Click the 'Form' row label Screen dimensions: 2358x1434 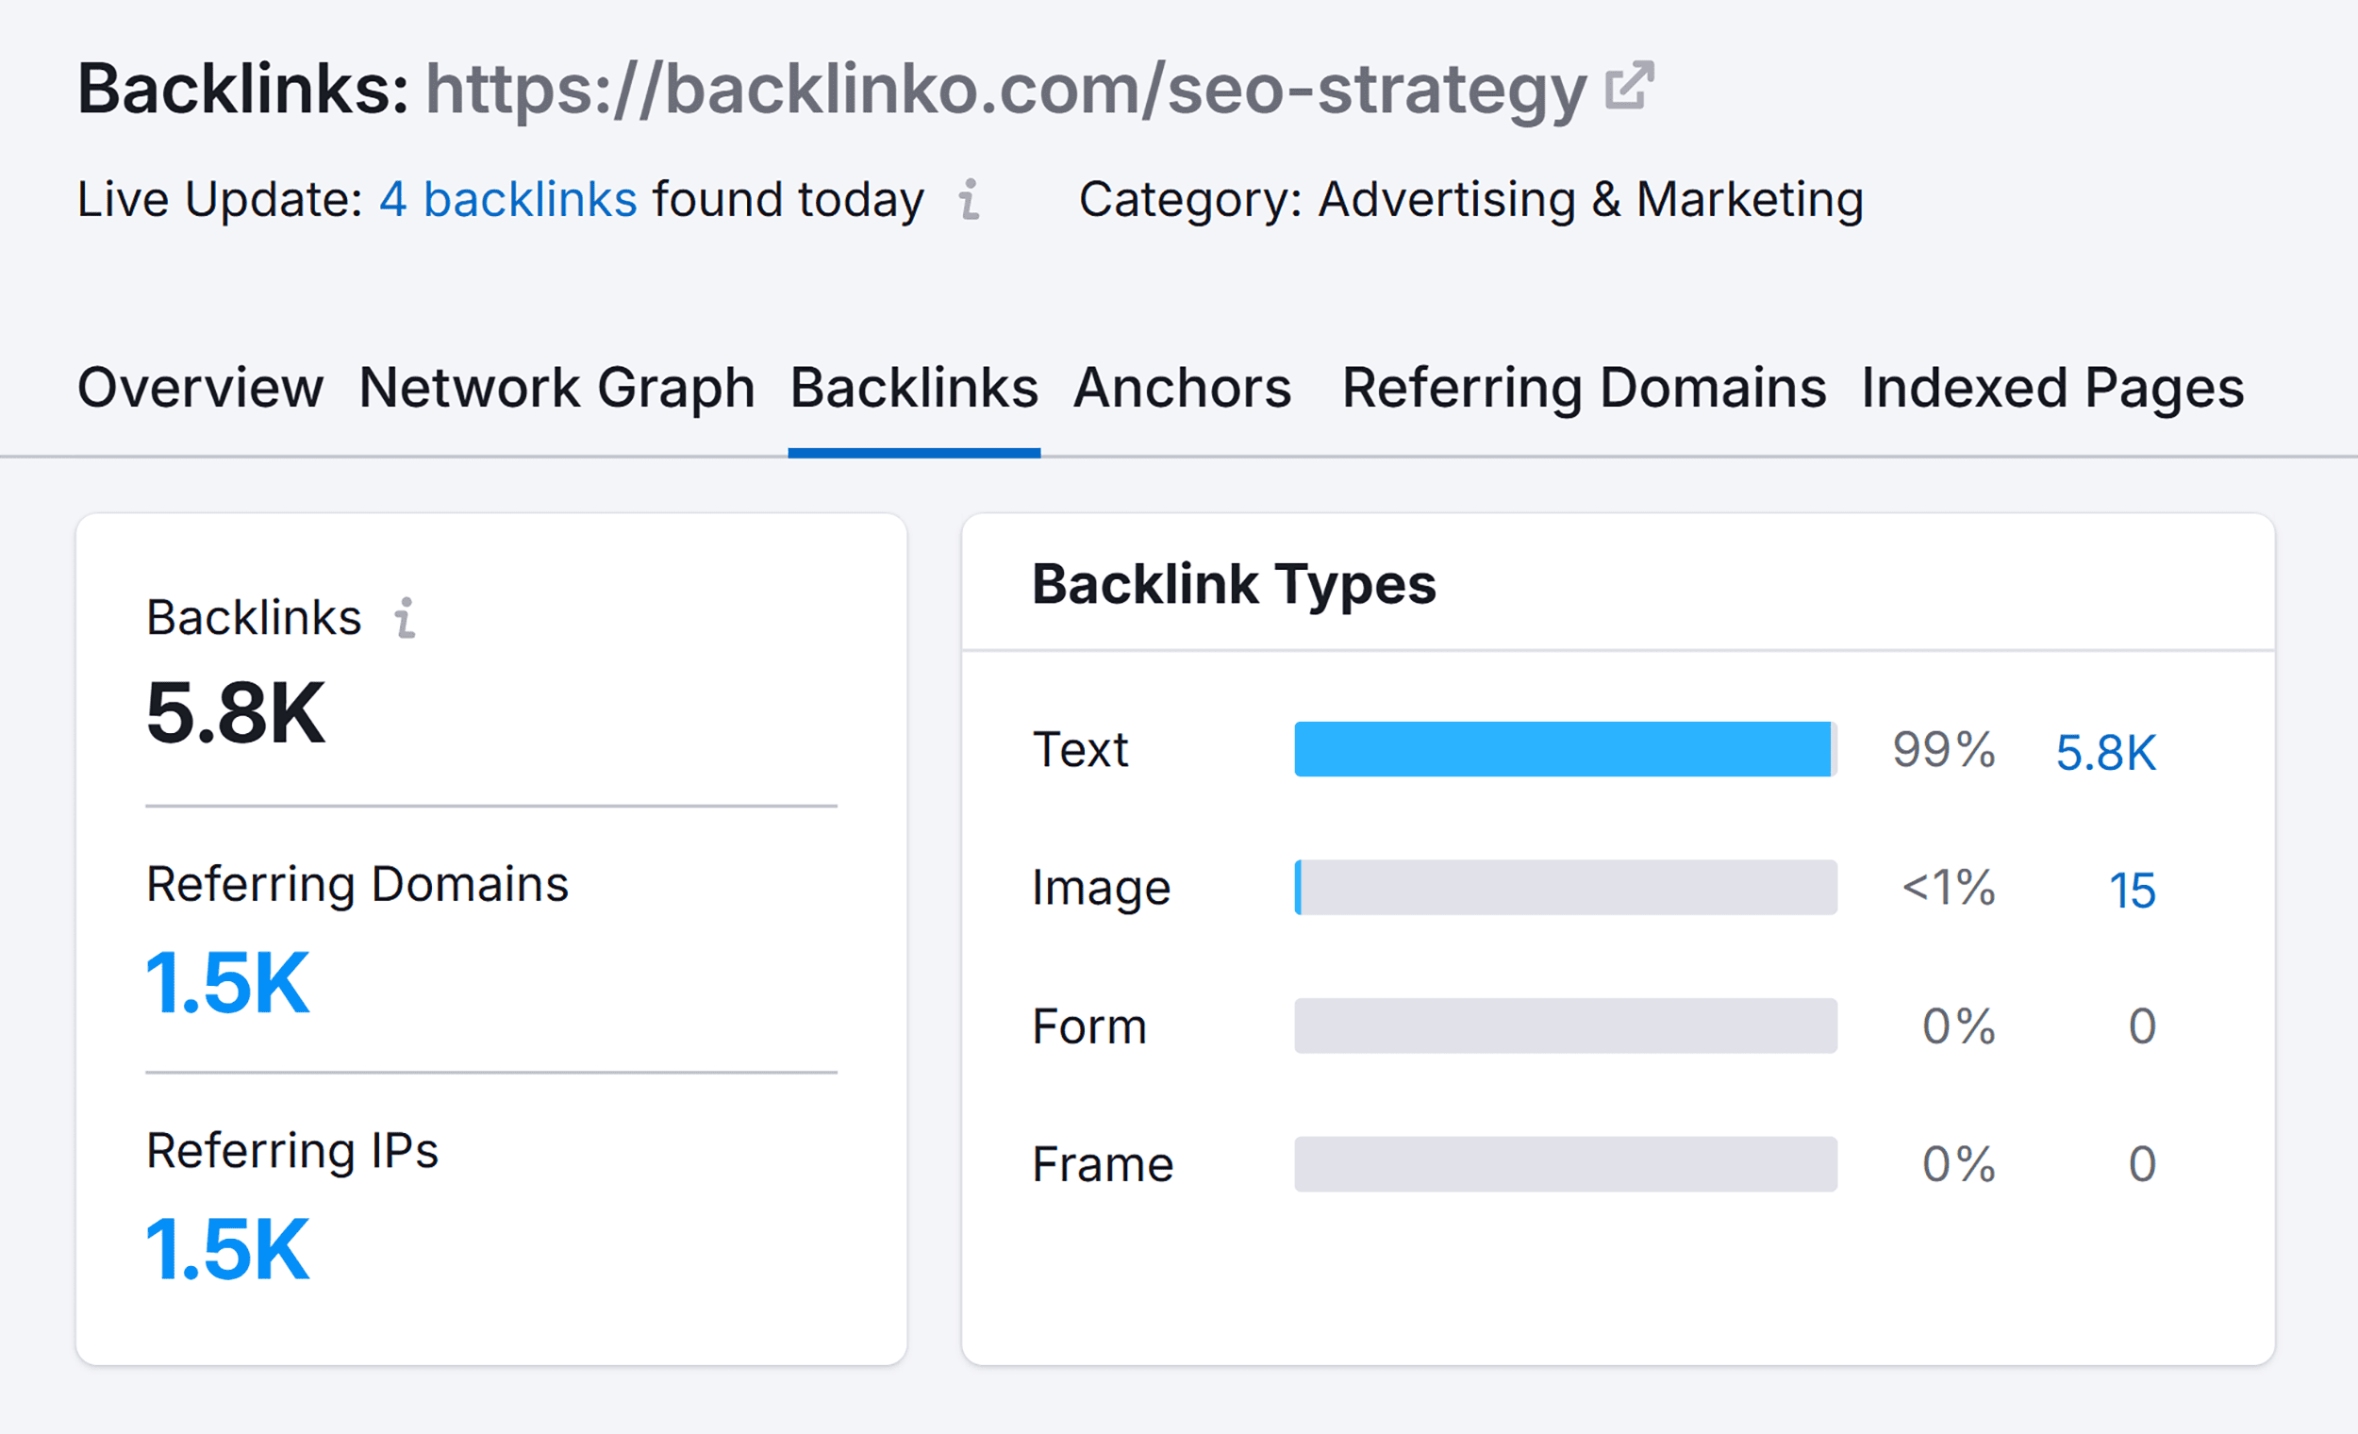(x=1089, y=1026)
